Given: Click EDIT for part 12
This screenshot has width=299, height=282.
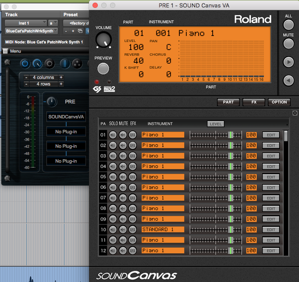Looking at the screenshot, I should pyautogui.click(x=271, y=250).
